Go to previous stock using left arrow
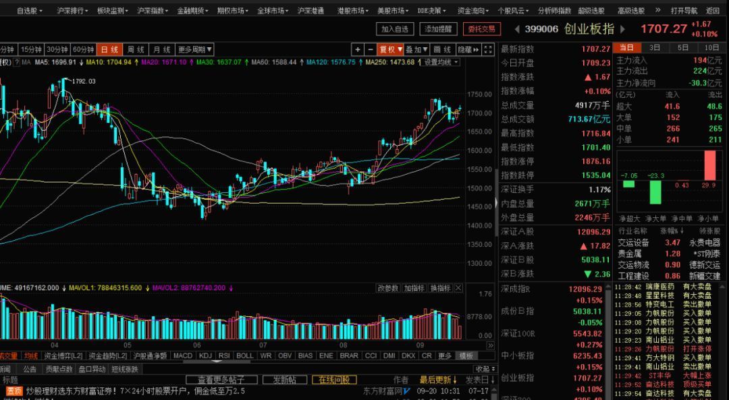Screen dimensions: 729x400 click(516, 29)
